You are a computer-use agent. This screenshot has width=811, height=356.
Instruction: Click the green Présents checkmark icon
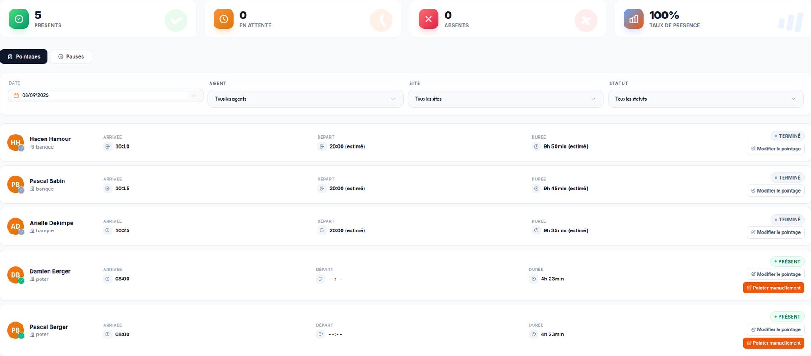[19, 19]
